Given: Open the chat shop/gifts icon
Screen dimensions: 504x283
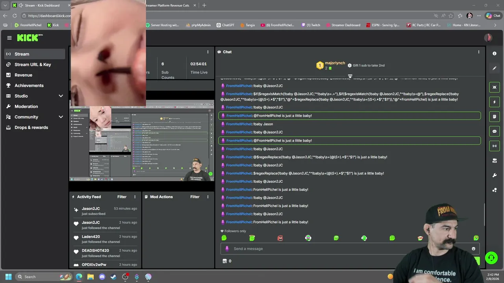Looking at the screenshot, I should [224, 261].
